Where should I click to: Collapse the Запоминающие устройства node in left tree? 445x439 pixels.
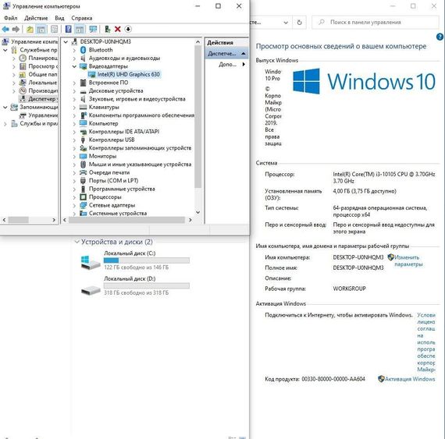click(x=5, y=108)
